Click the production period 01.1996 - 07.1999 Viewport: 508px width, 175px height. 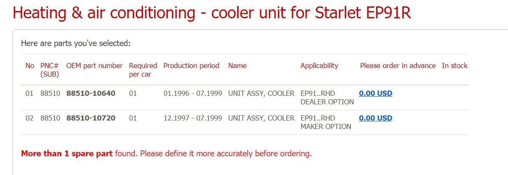coord(193,93)
